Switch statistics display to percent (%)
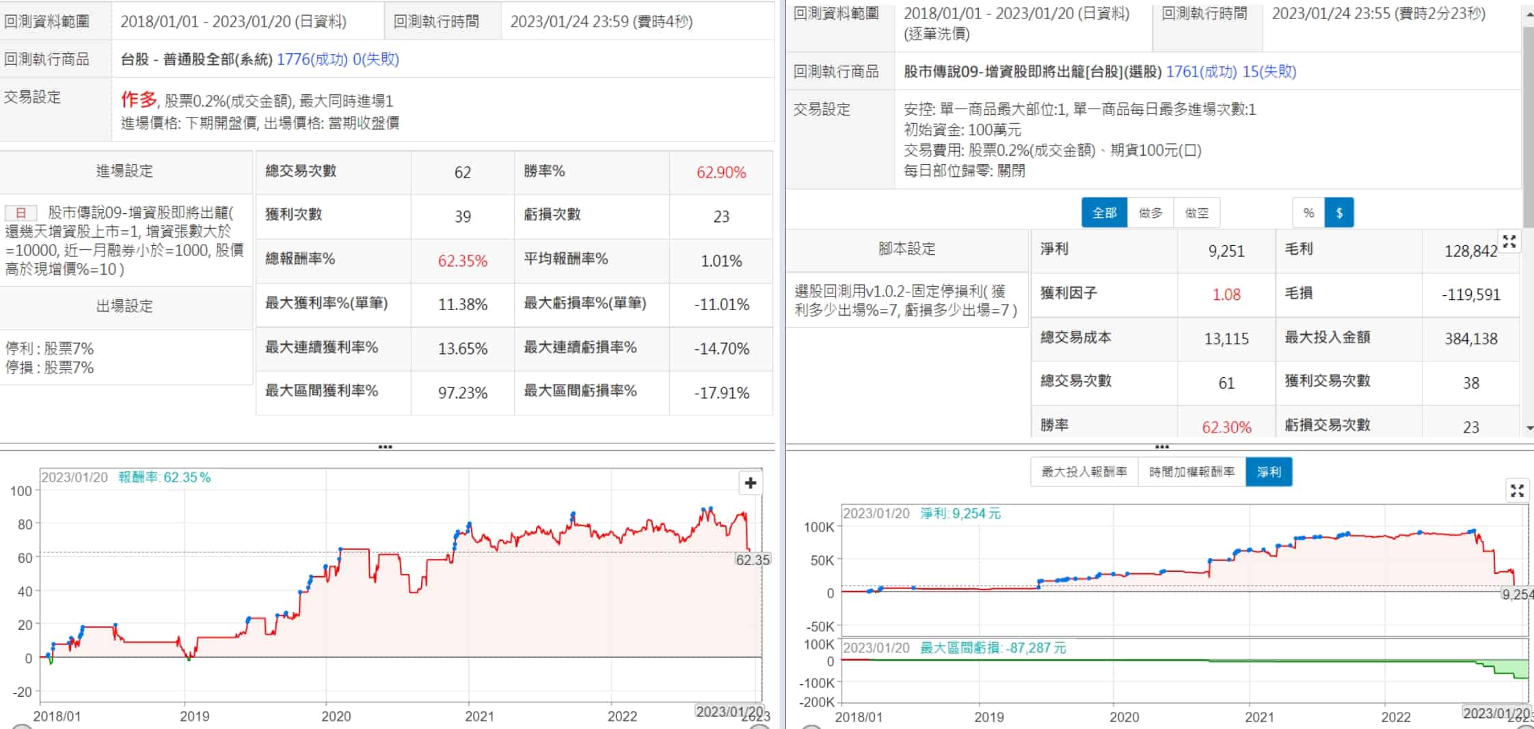 (1308, 213)
